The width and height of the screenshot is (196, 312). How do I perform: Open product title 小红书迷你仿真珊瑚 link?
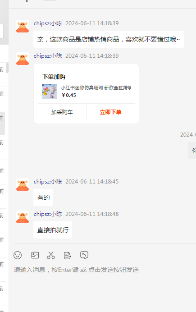coord(96,87)
